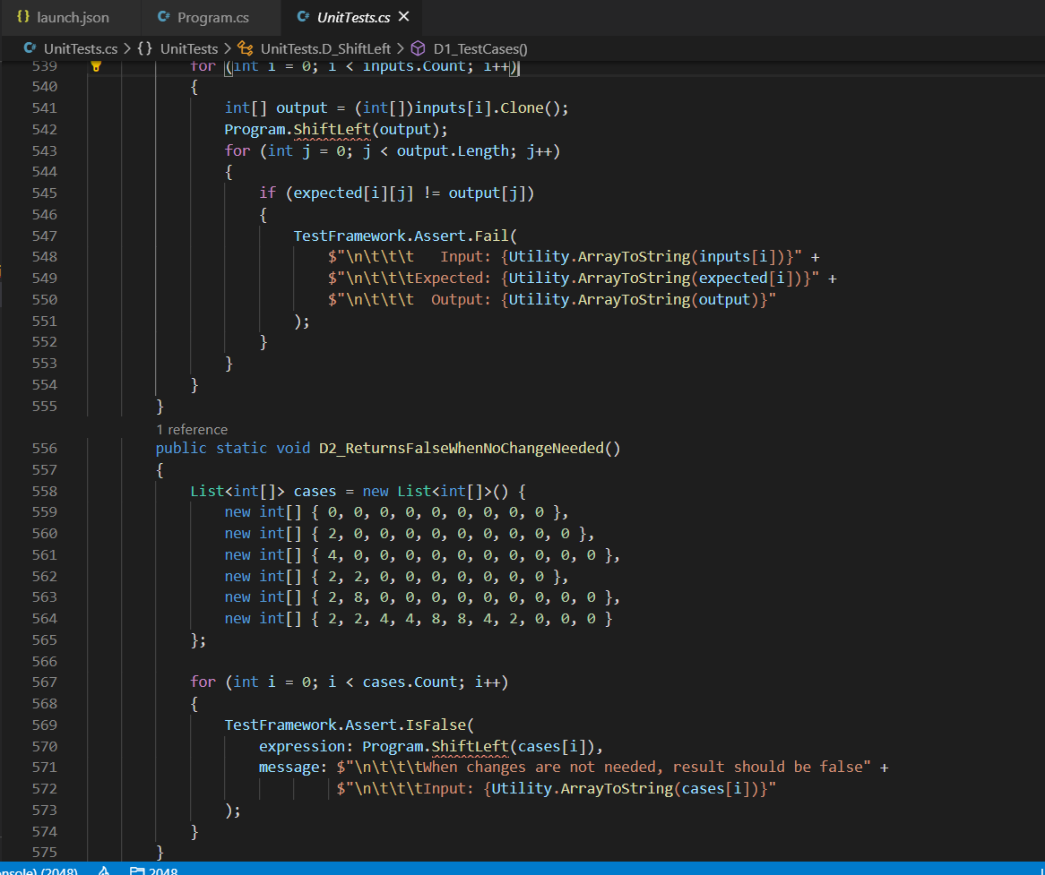Click the underlined ShiftLeft call on line 542
Image resolution: width=1045 pixels, height=875 pixels.
click(x=331, y=129)
